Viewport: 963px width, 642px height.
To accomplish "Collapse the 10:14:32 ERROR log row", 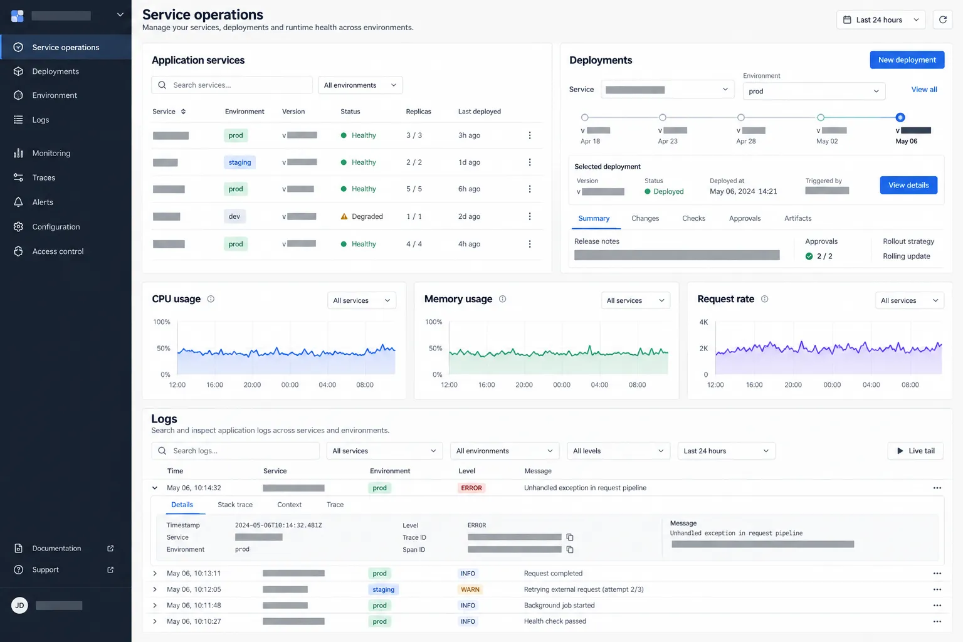I will point(155,488).
